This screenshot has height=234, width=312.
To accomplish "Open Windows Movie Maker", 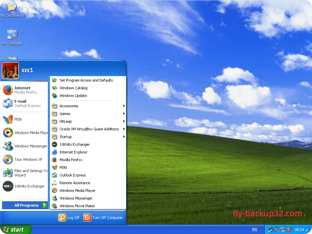I will pyautogui.click(x=78, y=206).
